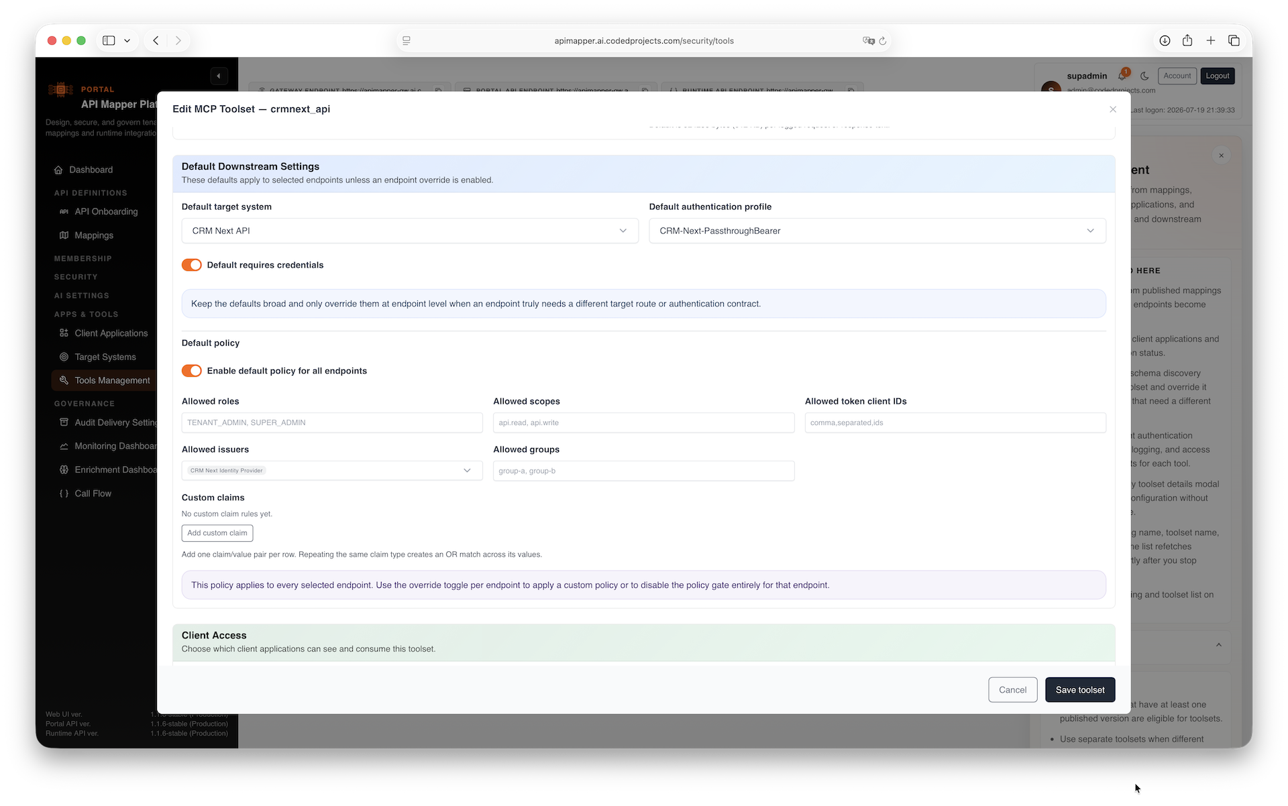
Task: Open Client Applications page
Action: (x=111, y=333)
